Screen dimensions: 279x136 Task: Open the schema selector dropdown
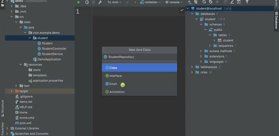click(x=150, y=2)
